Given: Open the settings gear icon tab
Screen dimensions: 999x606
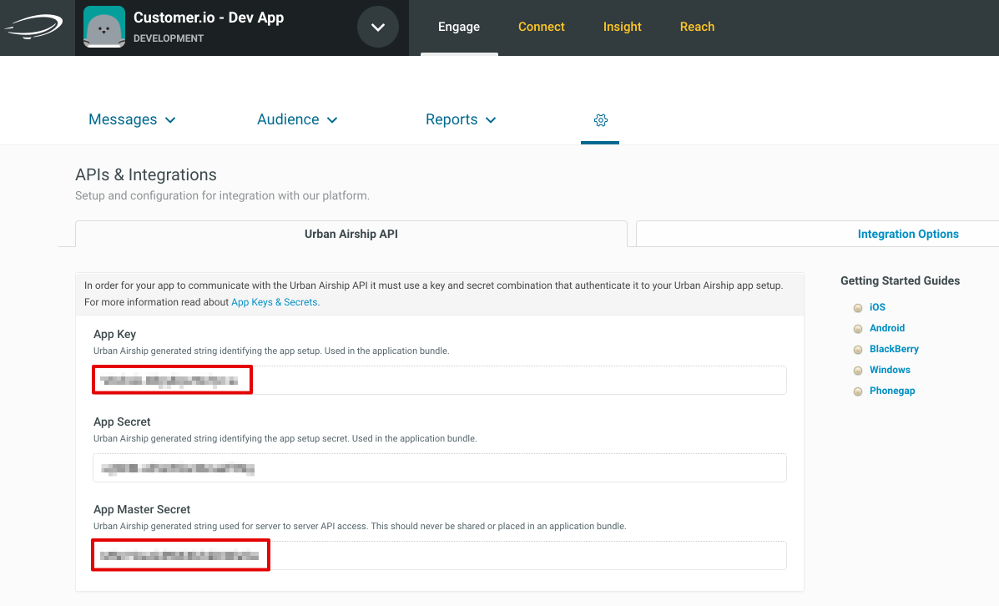Looking at the screenshot, I should [600, 120].
